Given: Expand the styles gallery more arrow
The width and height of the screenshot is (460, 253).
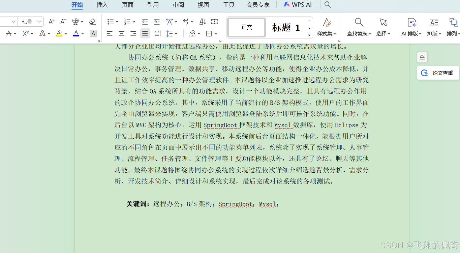Looking at the screenshot, I should pyautogui.click(x=309, y=34).
